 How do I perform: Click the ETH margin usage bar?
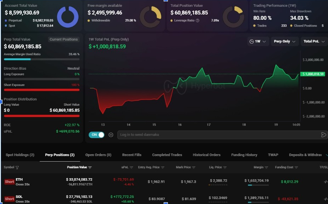point(258,185)
